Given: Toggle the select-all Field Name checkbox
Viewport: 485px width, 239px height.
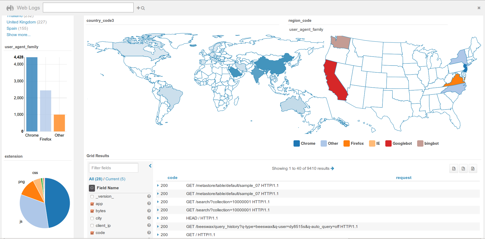Looking at the screenshot, I should (92, 188).
